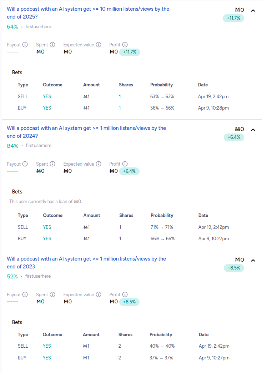262x373 pixels.
Task: Click the +6.4% badge beside Profit value
Action: (x=129, y=171)
